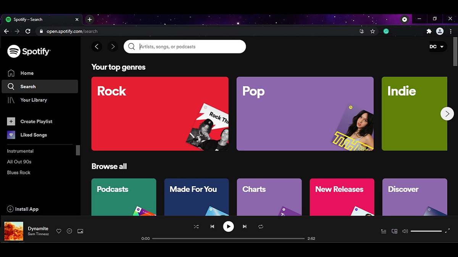Click the browser back button
Image resolution: width=458 pixels, height=257 pixels.
6,31
